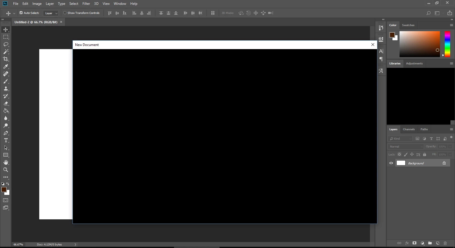Hide the Background layer eye icon
Image resolution: width=455 pixels, height=248 pixels.
391,163
